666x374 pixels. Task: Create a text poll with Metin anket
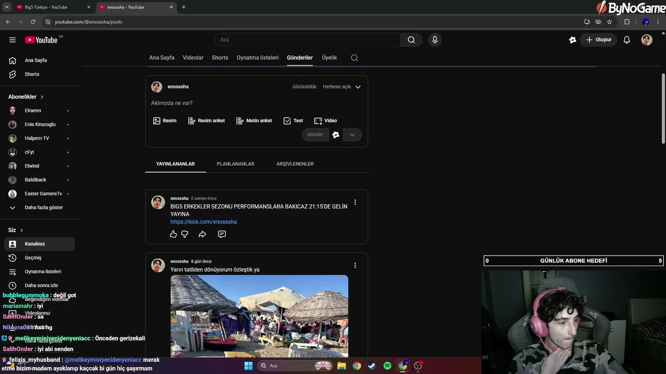254,121
